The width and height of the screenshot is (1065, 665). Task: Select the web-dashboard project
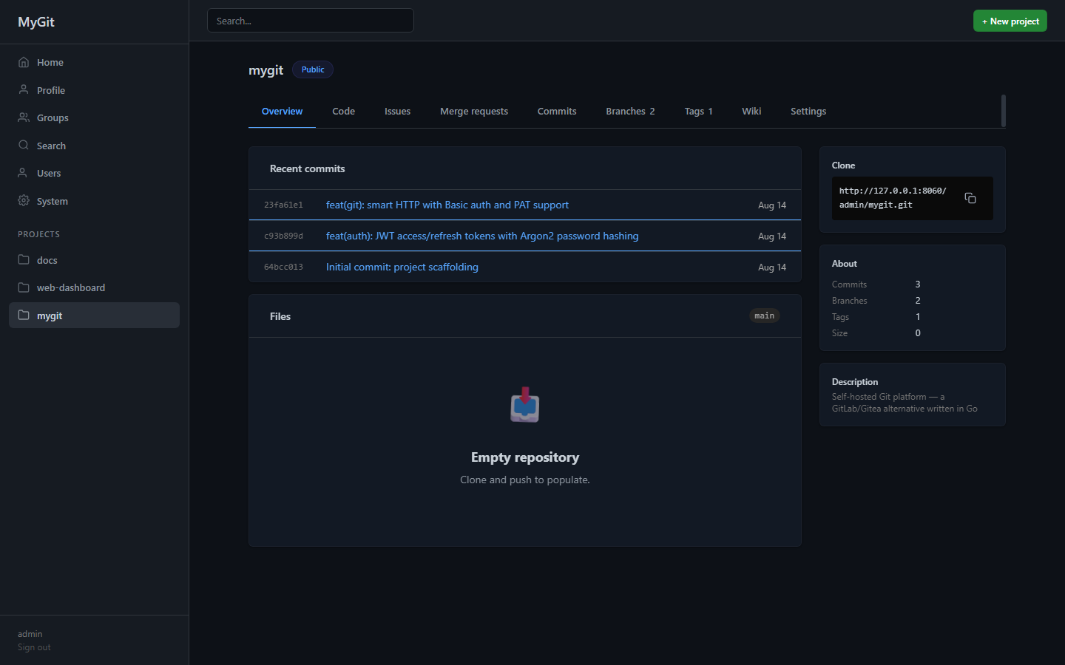[94, 287]
